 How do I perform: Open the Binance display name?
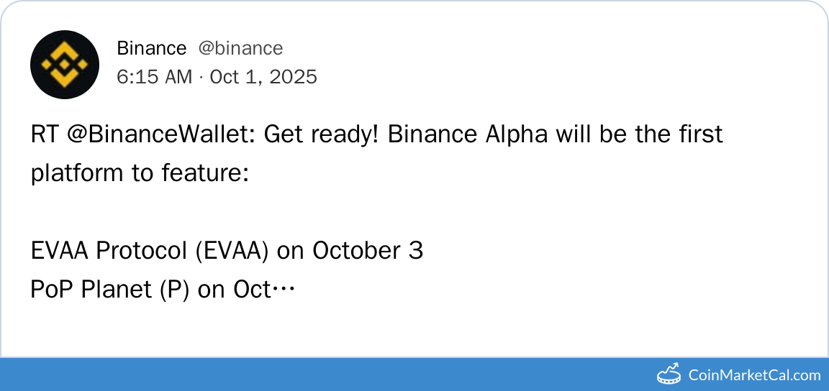[151, 48]
